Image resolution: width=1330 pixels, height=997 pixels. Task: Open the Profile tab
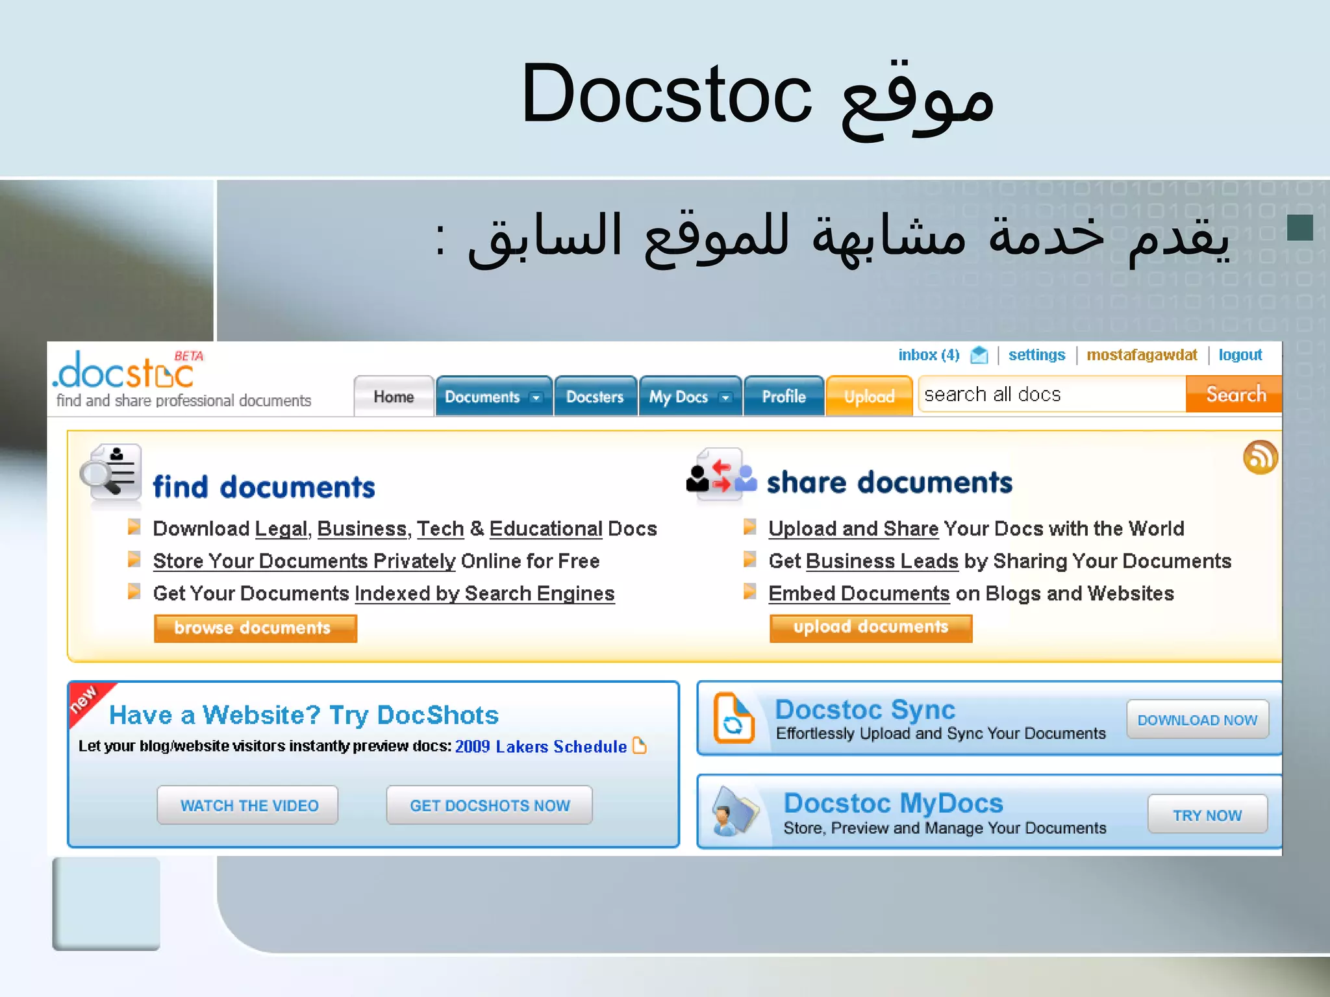pyautogui.click(x=784, y=396)
